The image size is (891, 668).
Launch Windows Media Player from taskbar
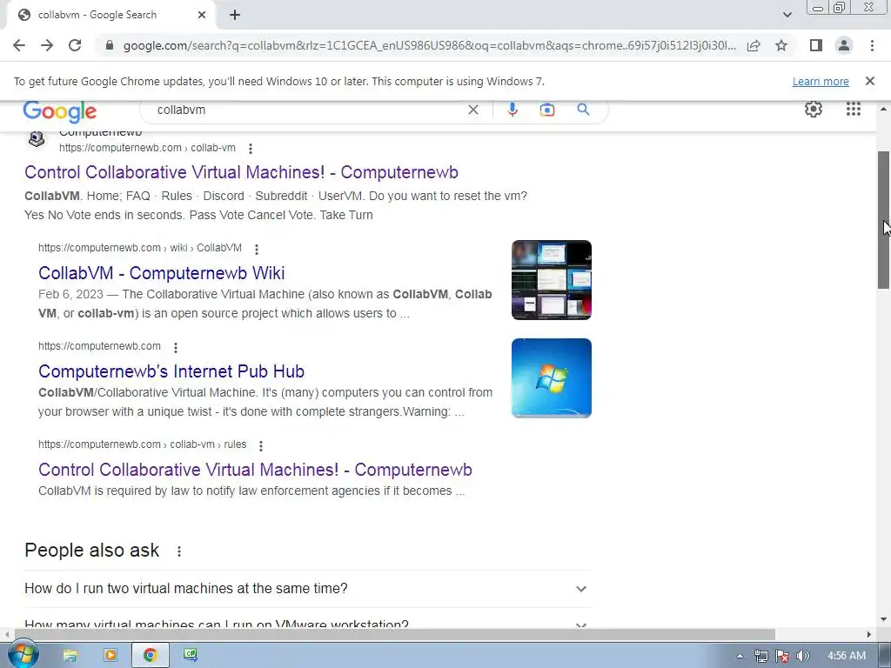(x=111, y=656)
